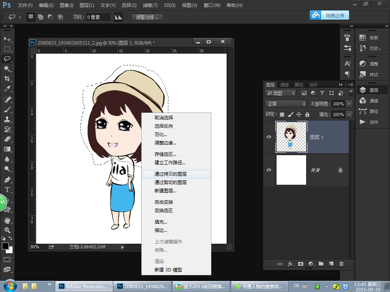390x292 pixels.
Task: Select the Eyedropper tool
Action: [x=7, y=89]
